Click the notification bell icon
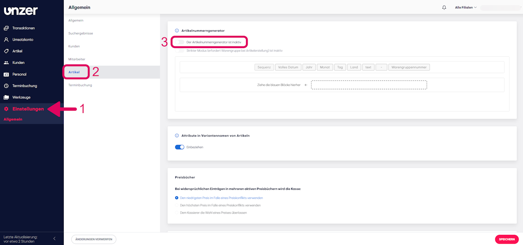 click(x=444, y=7)
